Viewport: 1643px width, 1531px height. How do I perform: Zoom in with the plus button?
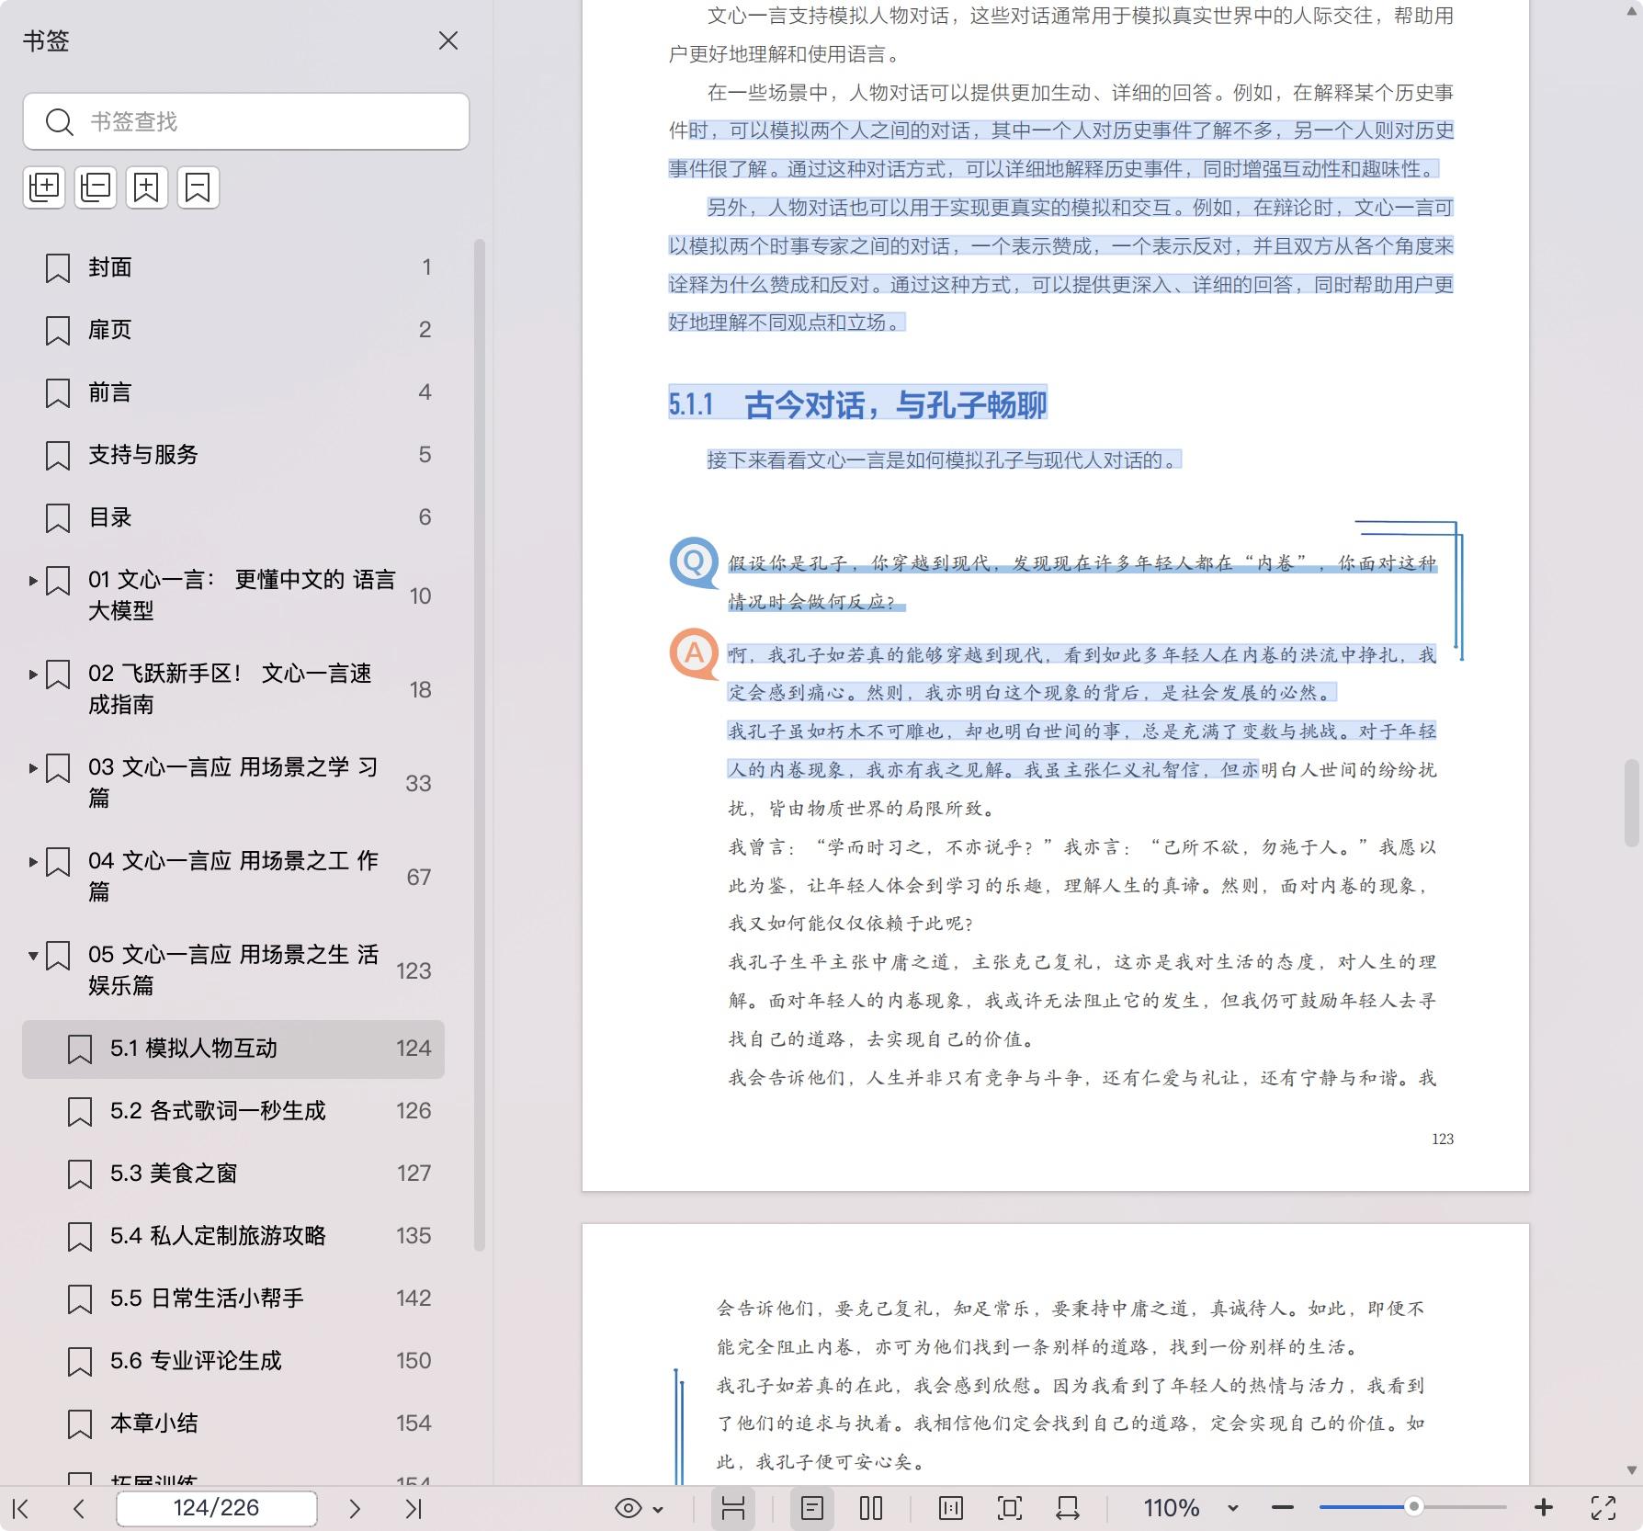point(1544,1508)
